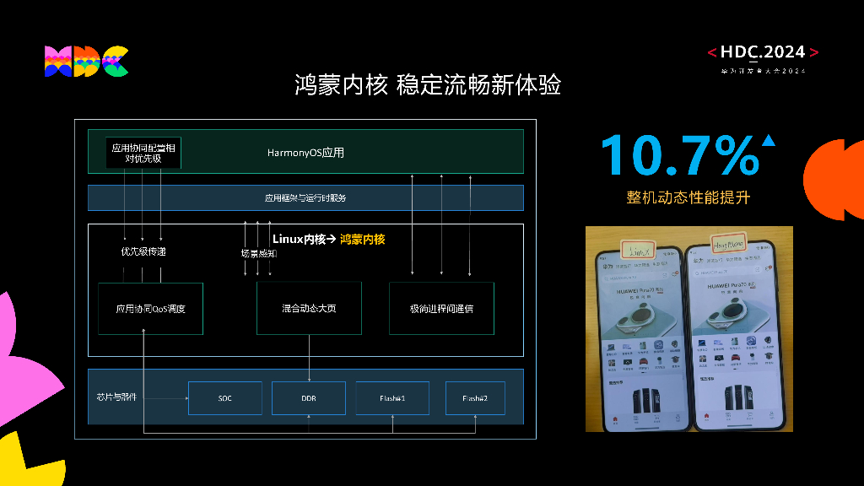Select the 混合动态大页 box
The height and width of the screenshot is (486, 864).
click(x=309, y=308)
